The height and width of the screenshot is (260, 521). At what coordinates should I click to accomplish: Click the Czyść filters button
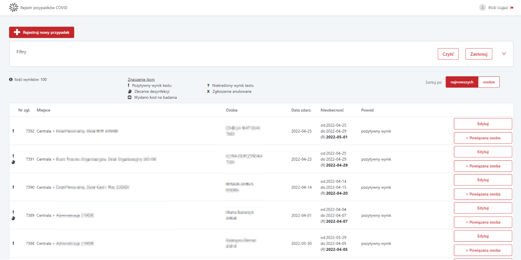[448, 54]
